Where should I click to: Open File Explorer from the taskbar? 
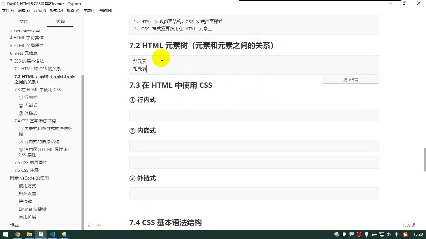tap(29, 234)
